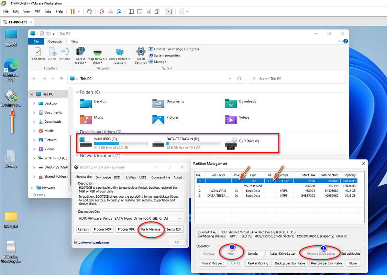Click the Assign Drive Letter button
This screenshot has height=275, width=387.
(x=283, y=254)
